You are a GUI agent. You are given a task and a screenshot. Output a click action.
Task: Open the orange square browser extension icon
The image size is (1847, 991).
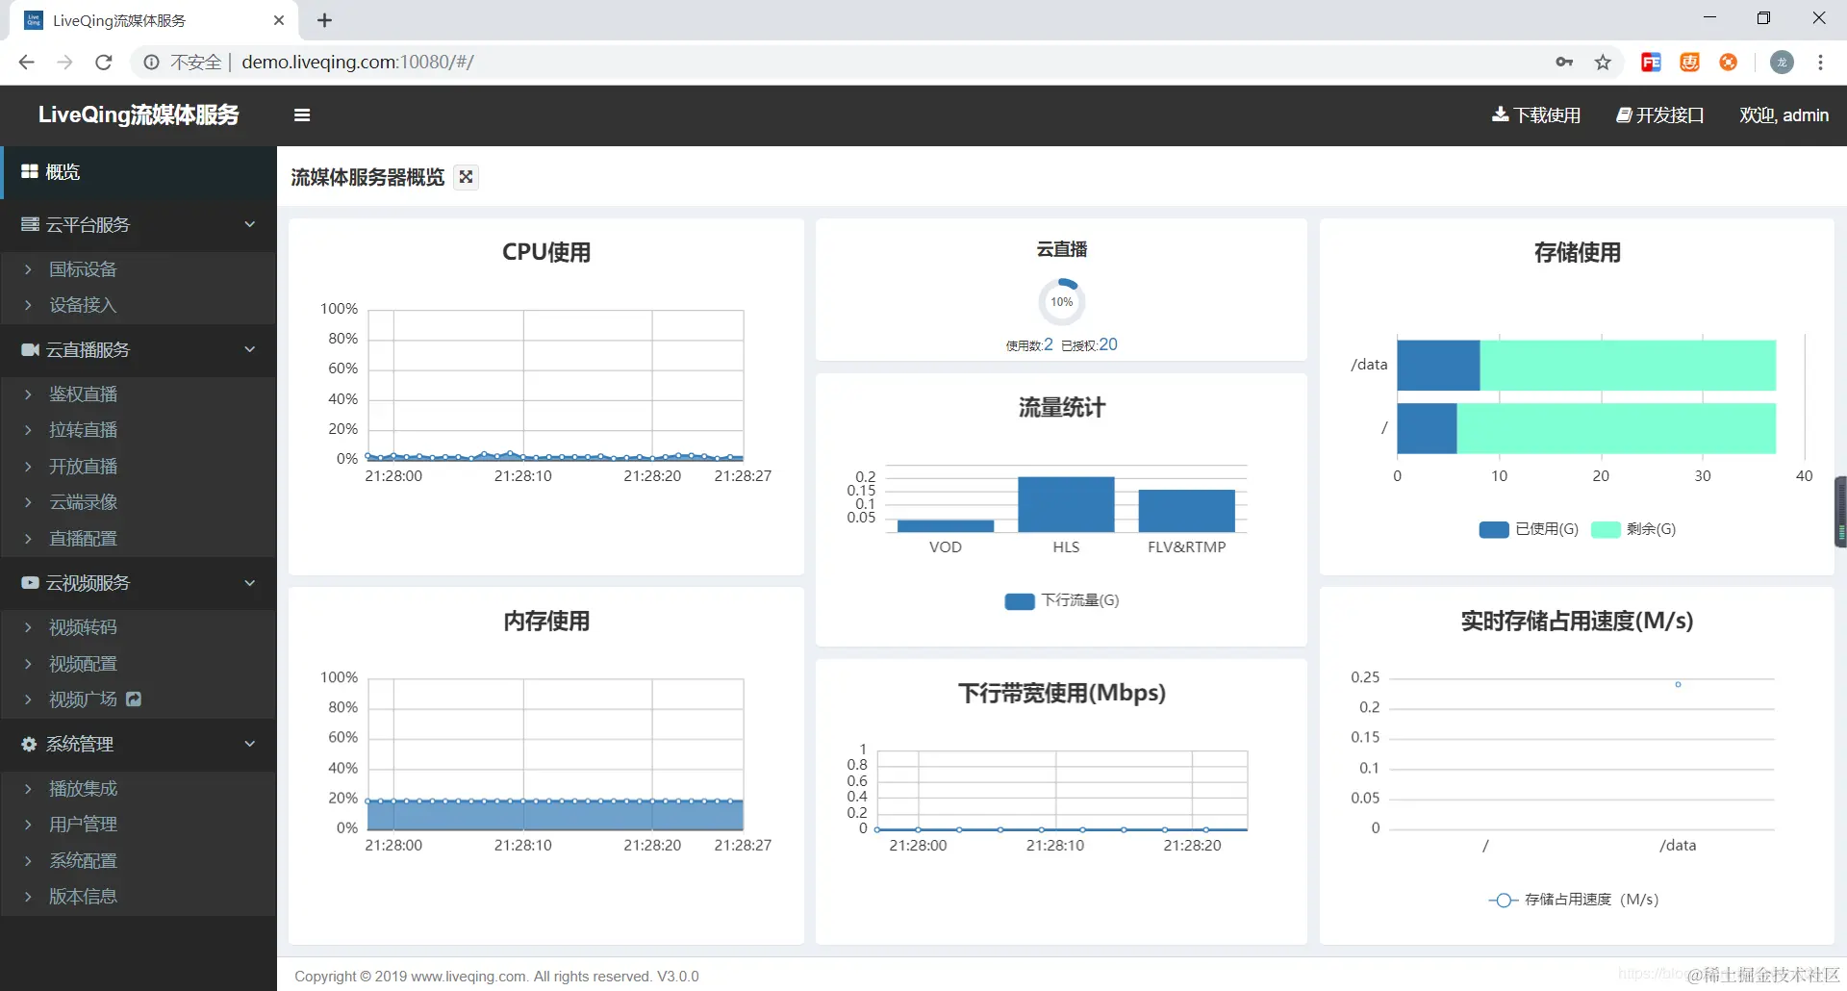pos(1689,63)
